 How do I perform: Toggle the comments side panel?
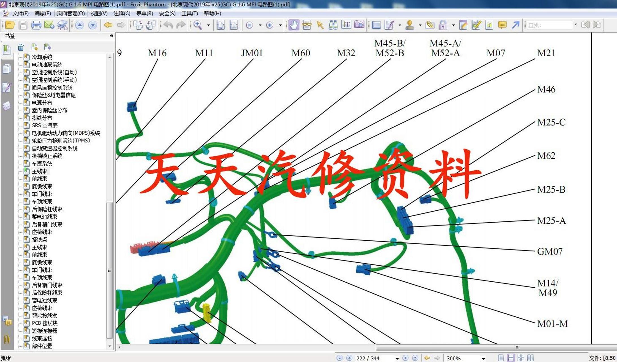point(7,321)
